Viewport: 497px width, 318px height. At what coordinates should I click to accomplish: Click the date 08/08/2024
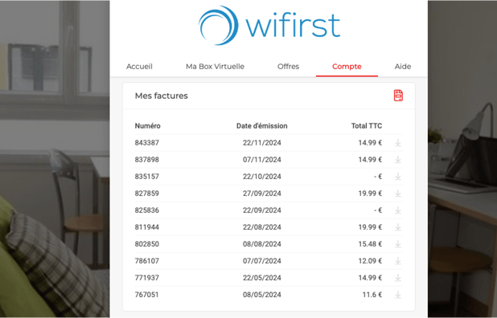262,244
